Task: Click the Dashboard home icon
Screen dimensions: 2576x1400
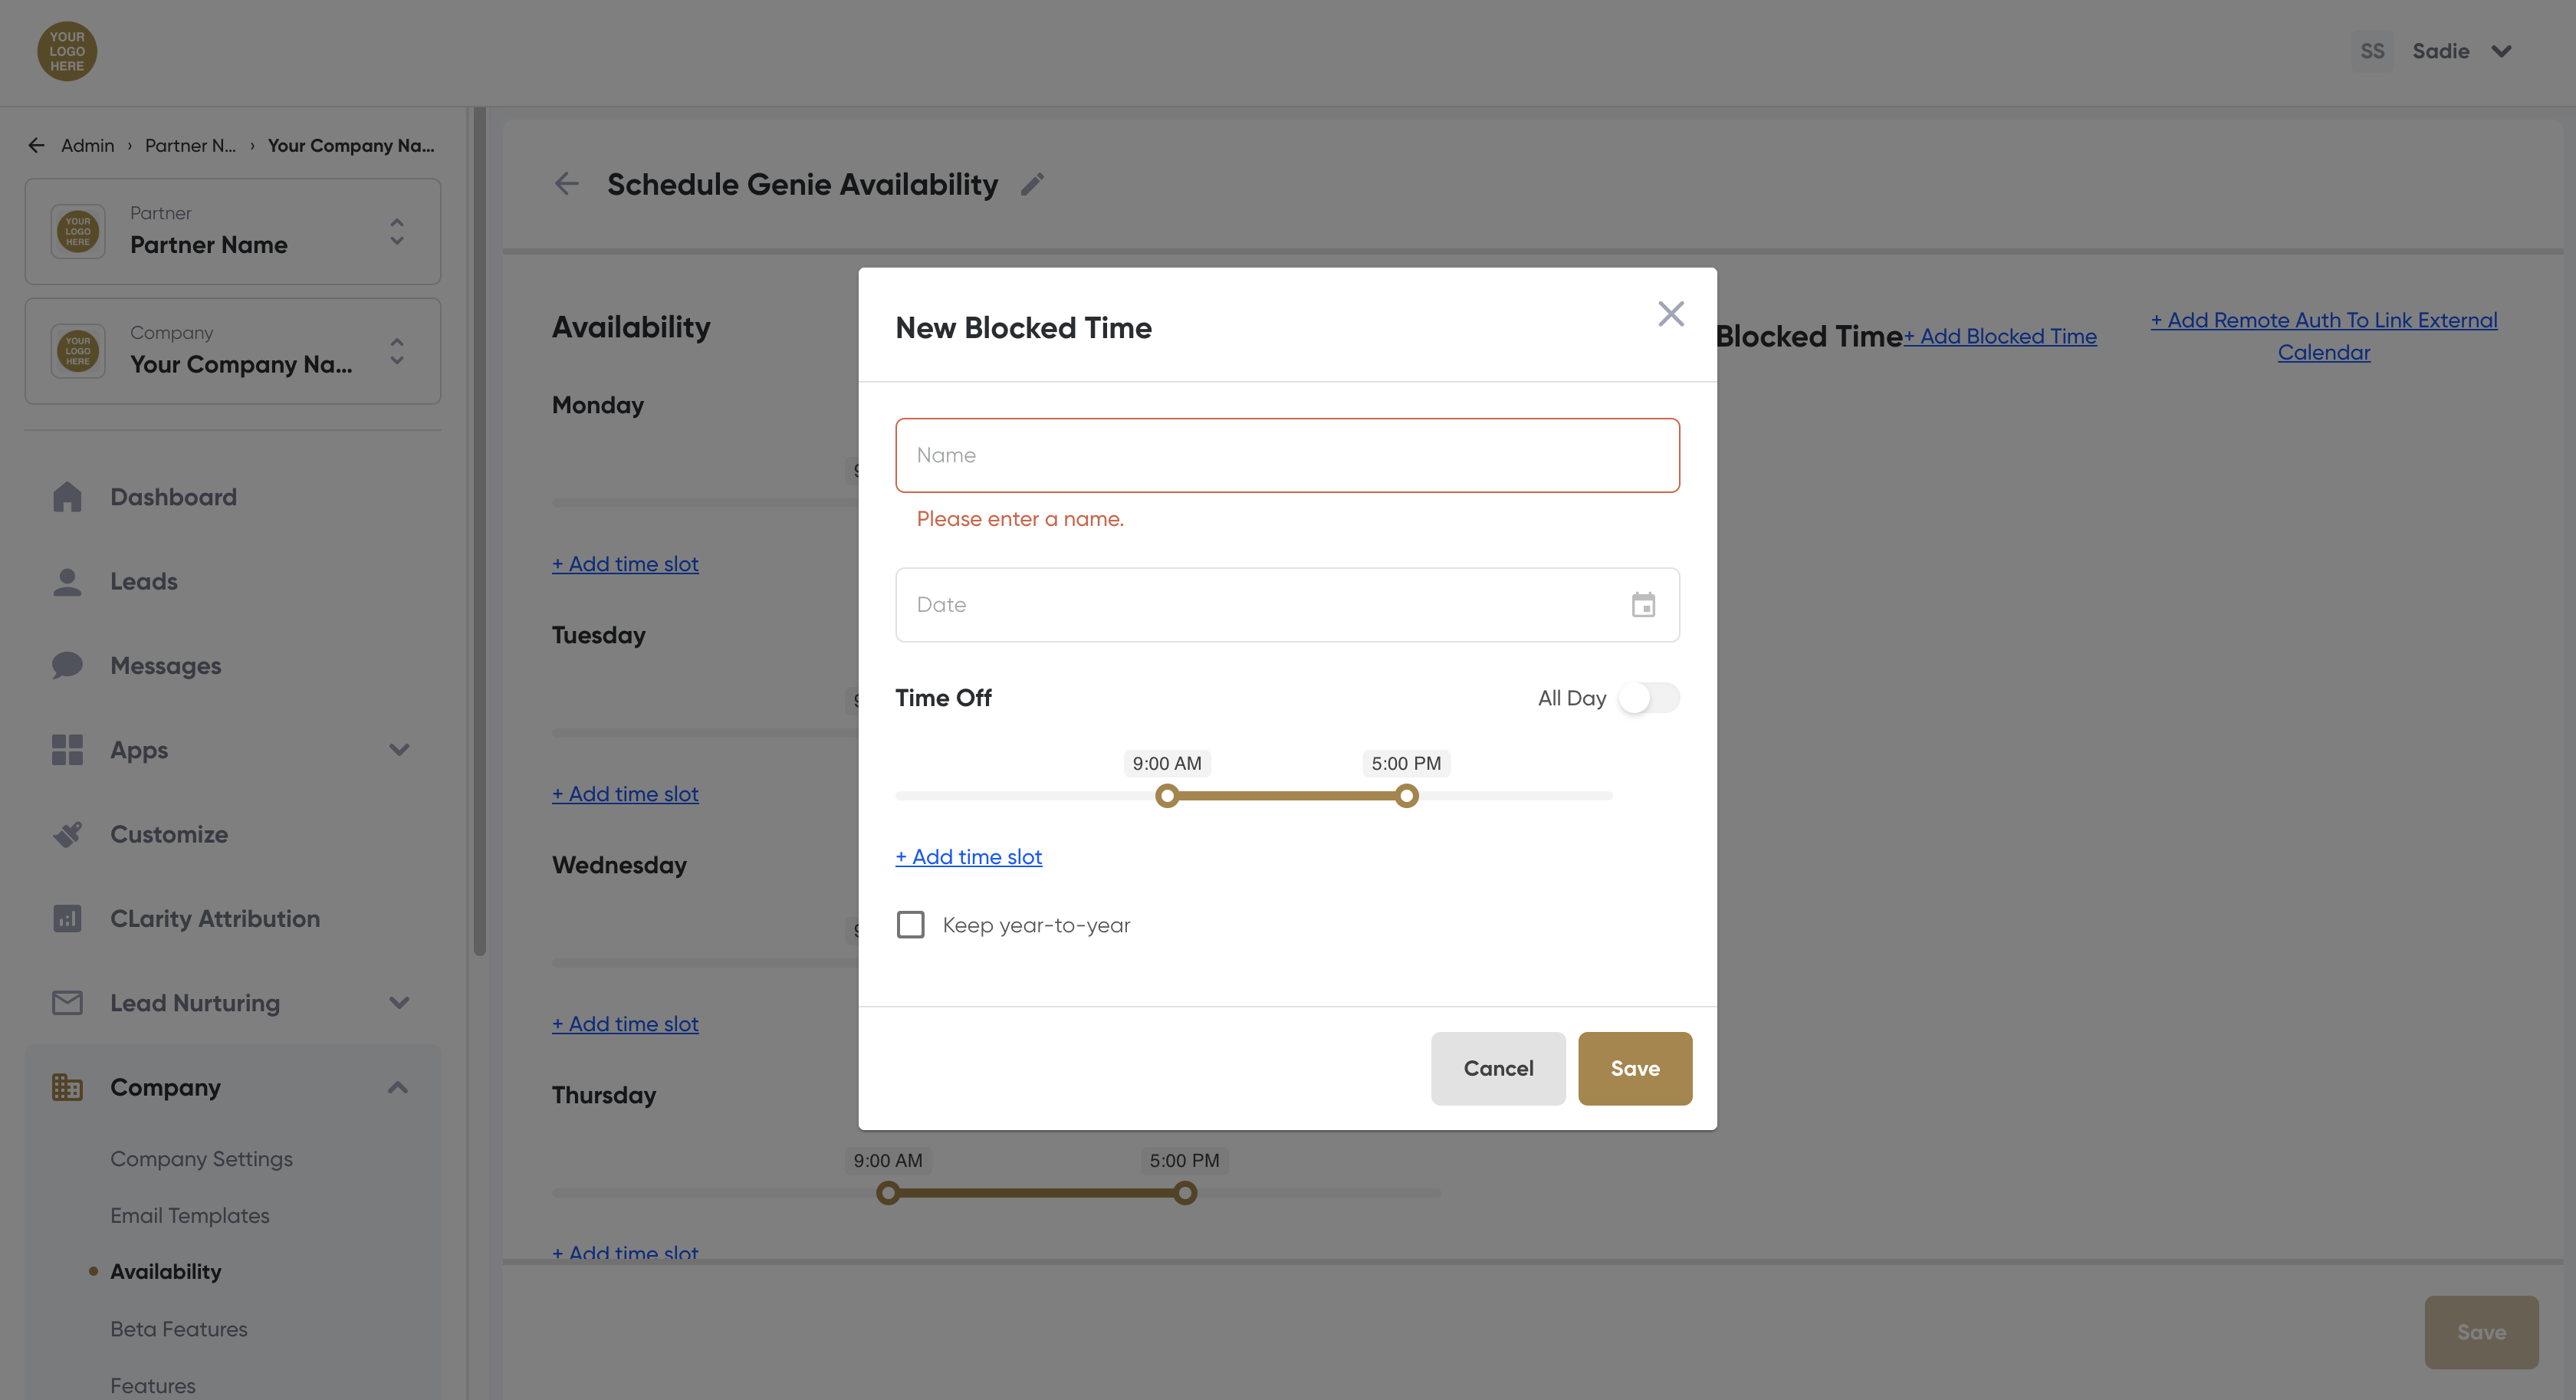Action: click(x=67, y=497)
